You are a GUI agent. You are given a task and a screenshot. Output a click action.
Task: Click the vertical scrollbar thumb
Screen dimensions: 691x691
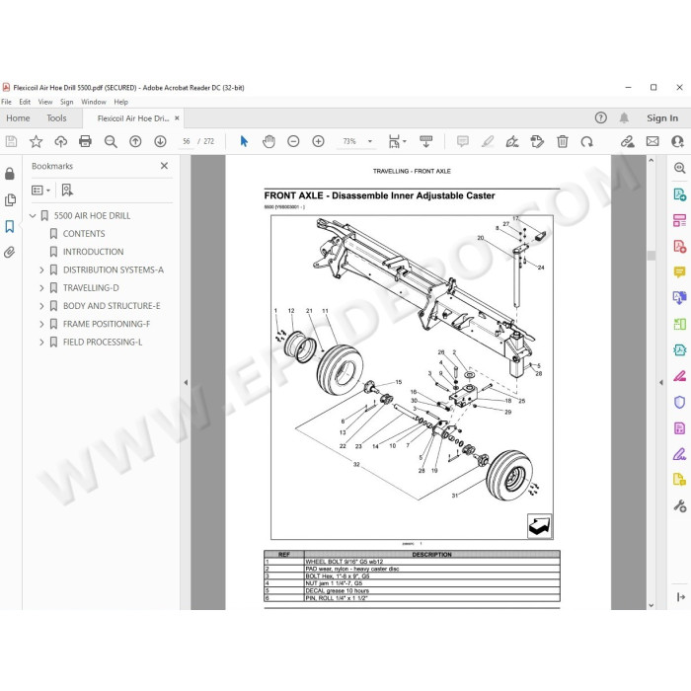651,256
